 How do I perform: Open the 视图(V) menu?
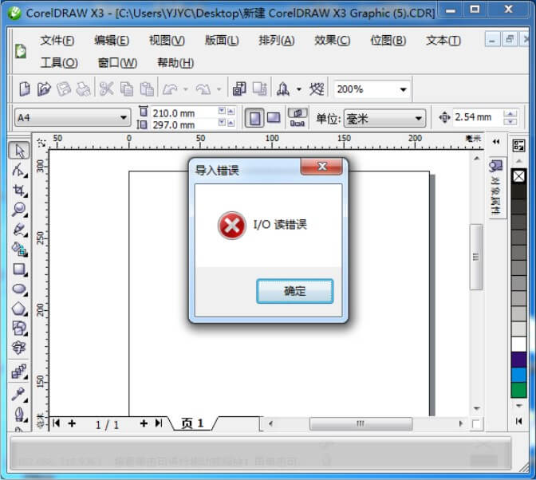tap(167, 41)
